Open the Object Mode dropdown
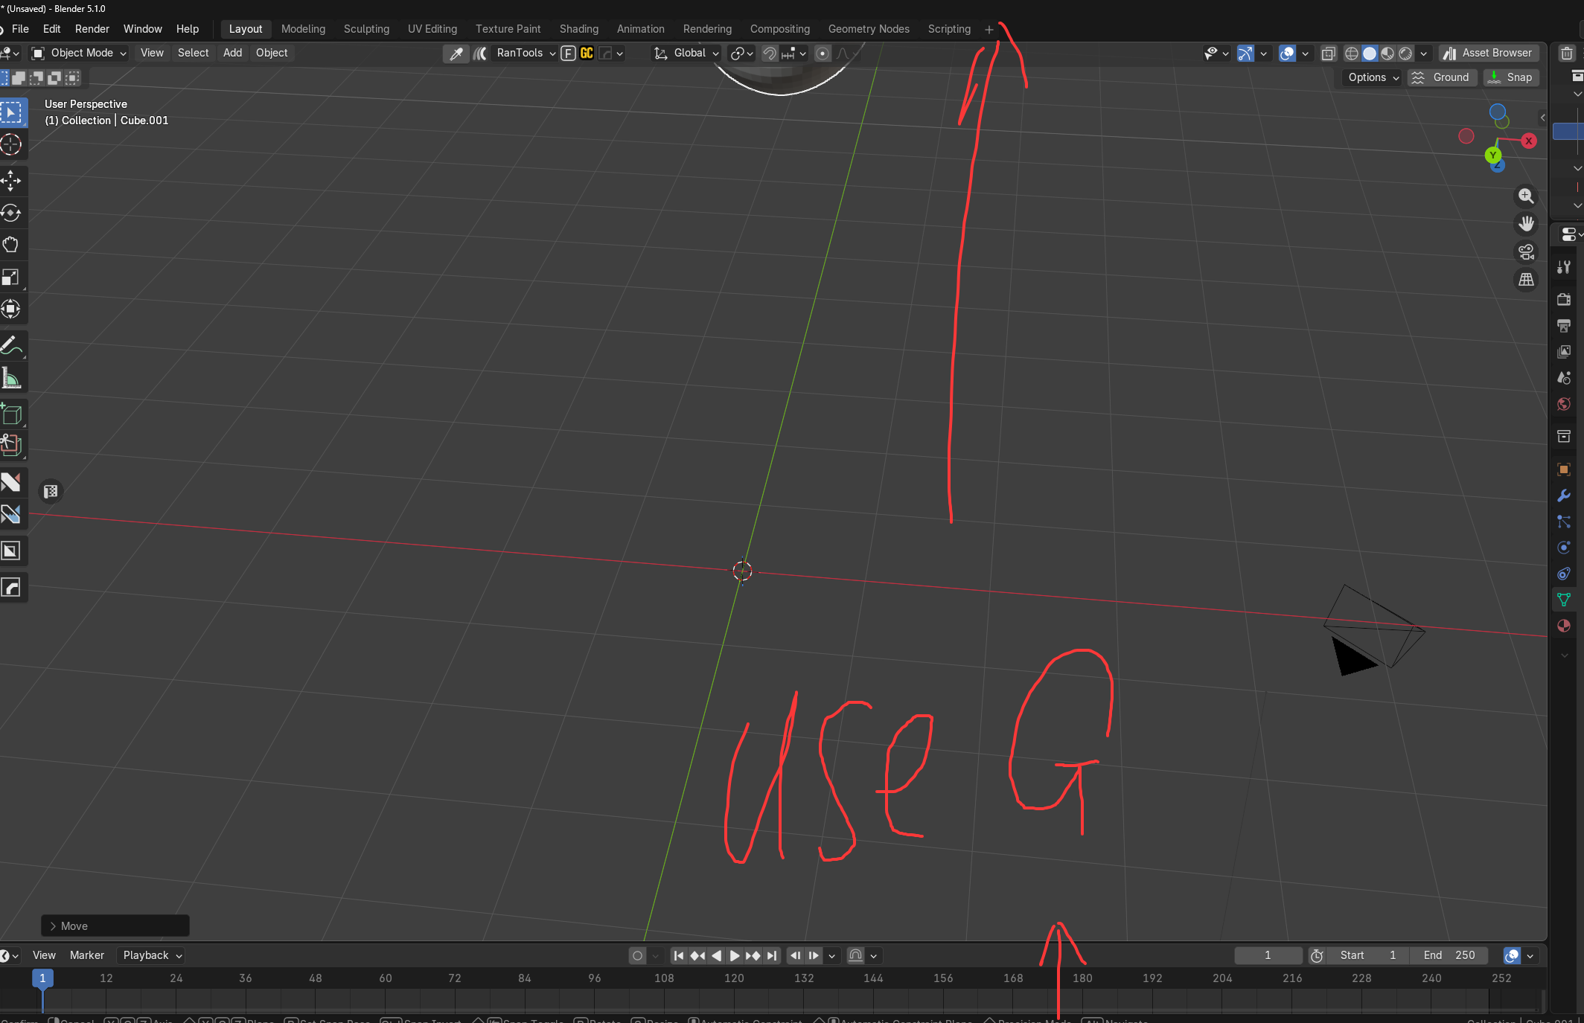 click(x=79, y=53)
